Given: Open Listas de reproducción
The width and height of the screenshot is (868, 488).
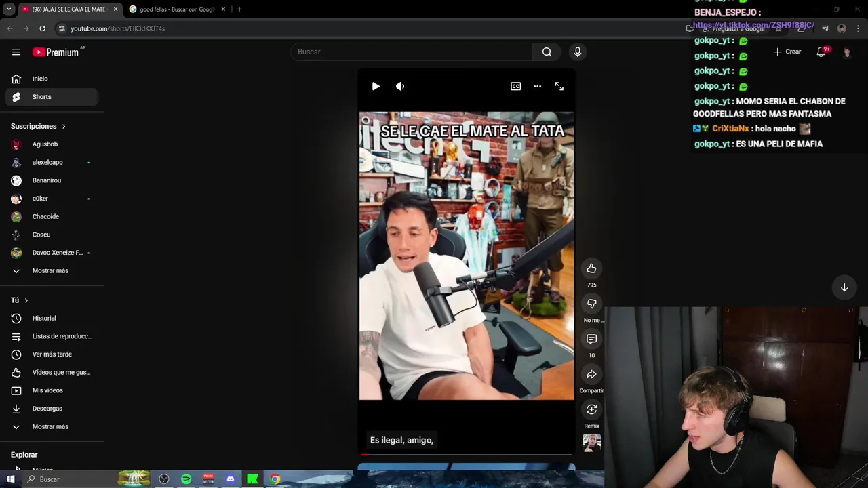Looking at the screenshot, I should point(52,336).
